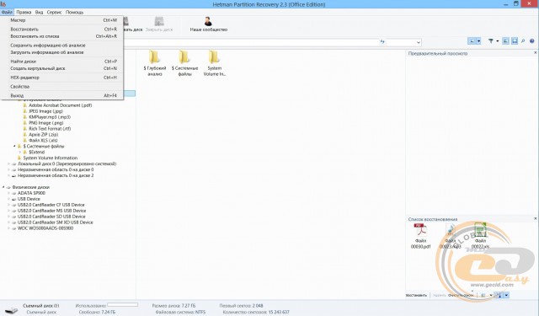Select JPEG Image (.jpg) tree folder
Screen dimensions: 539x316
click(x=45, y=111)
